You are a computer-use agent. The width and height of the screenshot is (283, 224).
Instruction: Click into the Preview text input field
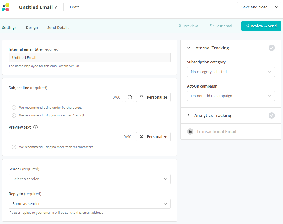72,137
